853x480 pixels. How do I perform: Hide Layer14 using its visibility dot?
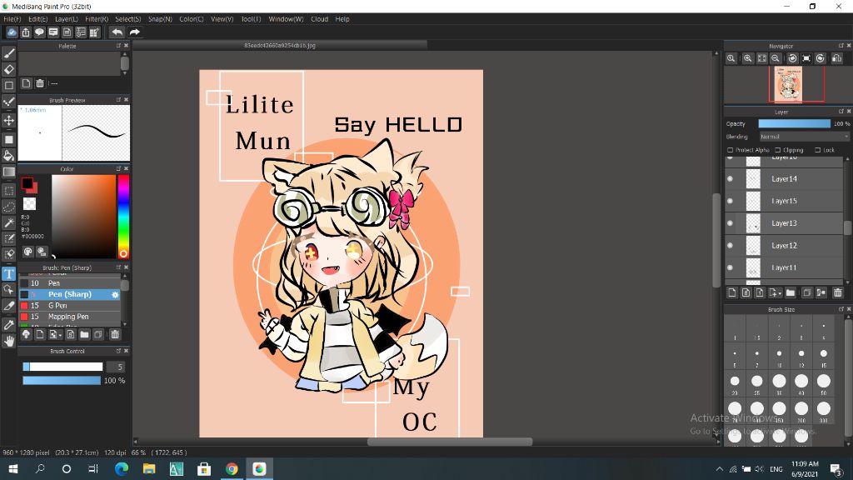[730, 178]
